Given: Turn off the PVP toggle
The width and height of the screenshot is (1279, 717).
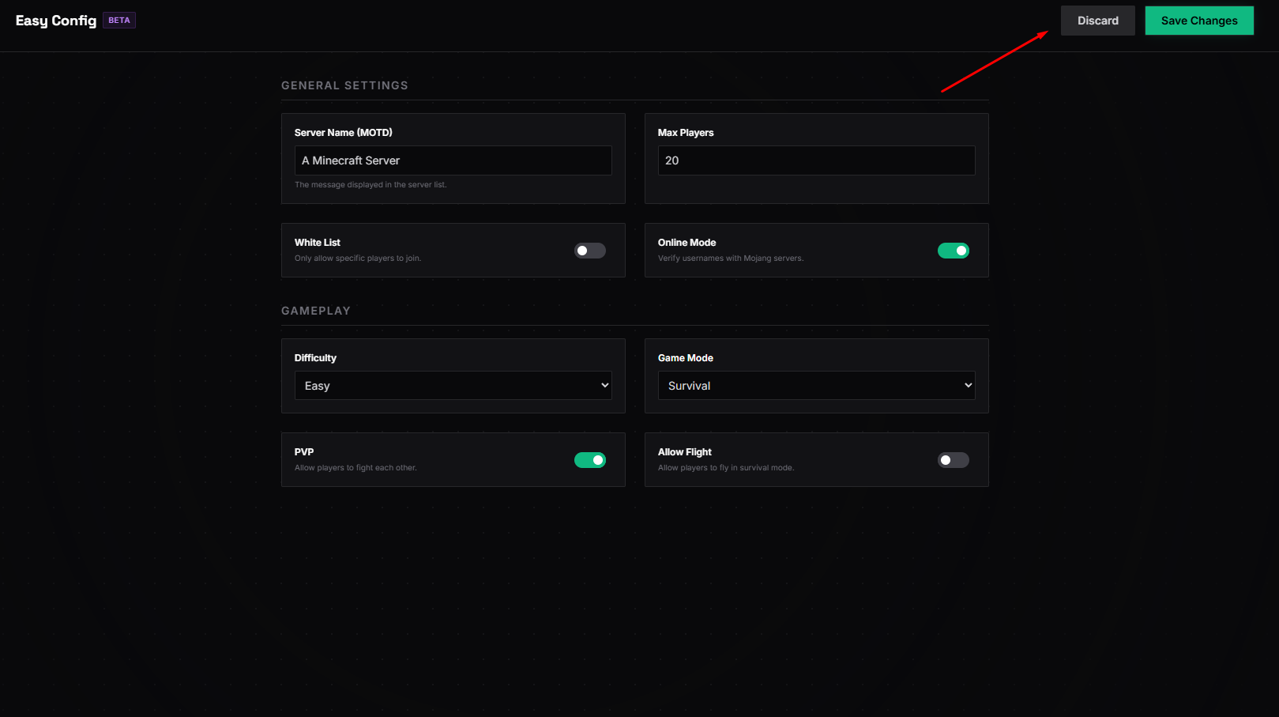Looking at the screenshot, I should 589,460.
